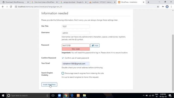Click the 'Information needed' heading

[x=55, y=13]
